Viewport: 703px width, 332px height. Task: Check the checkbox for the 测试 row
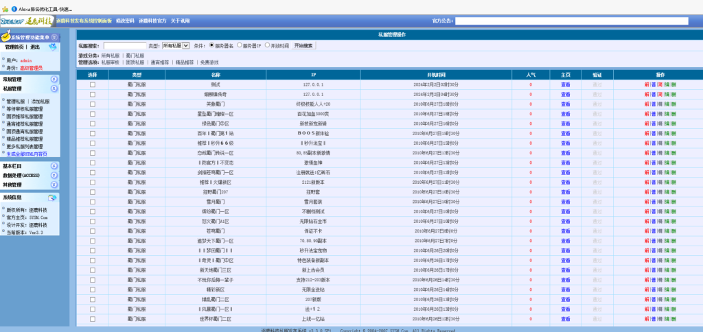pyautogui.click(x=93, y=85)
